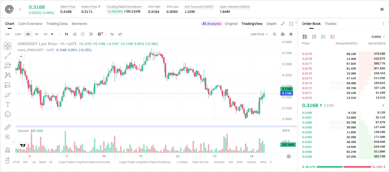Switch chart to Depth view
The image size is (389, 172).
click(271, 24)
